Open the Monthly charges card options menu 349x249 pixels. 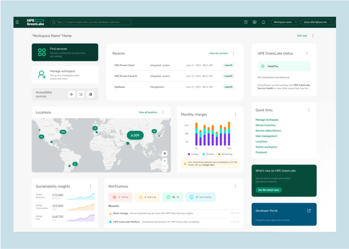click(x=236, y=114)
